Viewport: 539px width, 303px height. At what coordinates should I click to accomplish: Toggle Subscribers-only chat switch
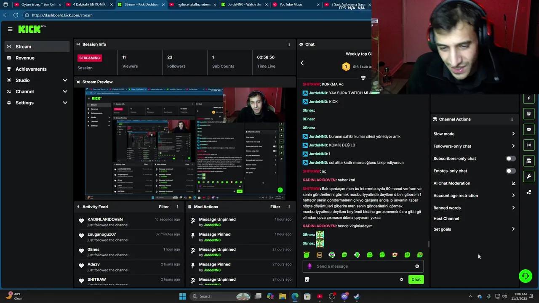click(511, 159)
